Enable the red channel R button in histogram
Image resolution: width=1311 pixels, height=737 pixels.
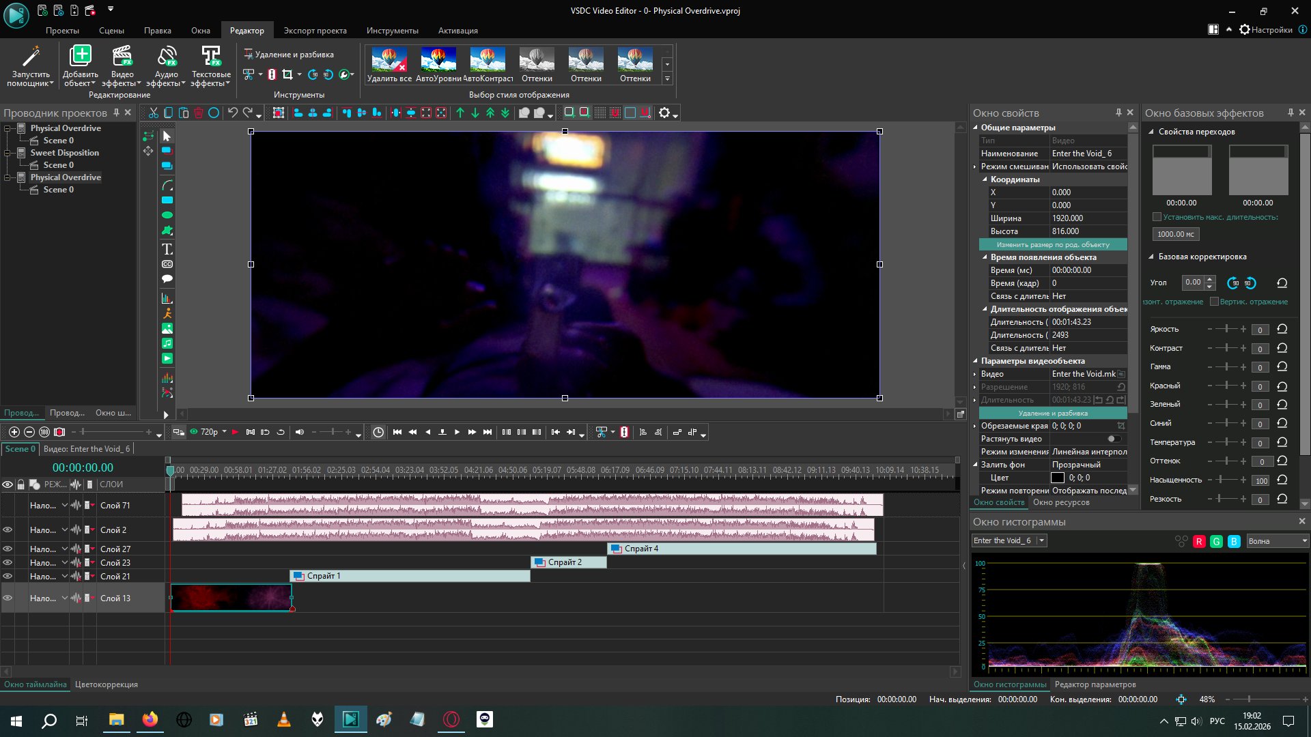1199,541
